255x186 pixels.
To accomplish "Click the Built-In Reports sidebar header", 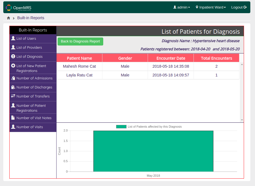I will [x=33, y=30].
